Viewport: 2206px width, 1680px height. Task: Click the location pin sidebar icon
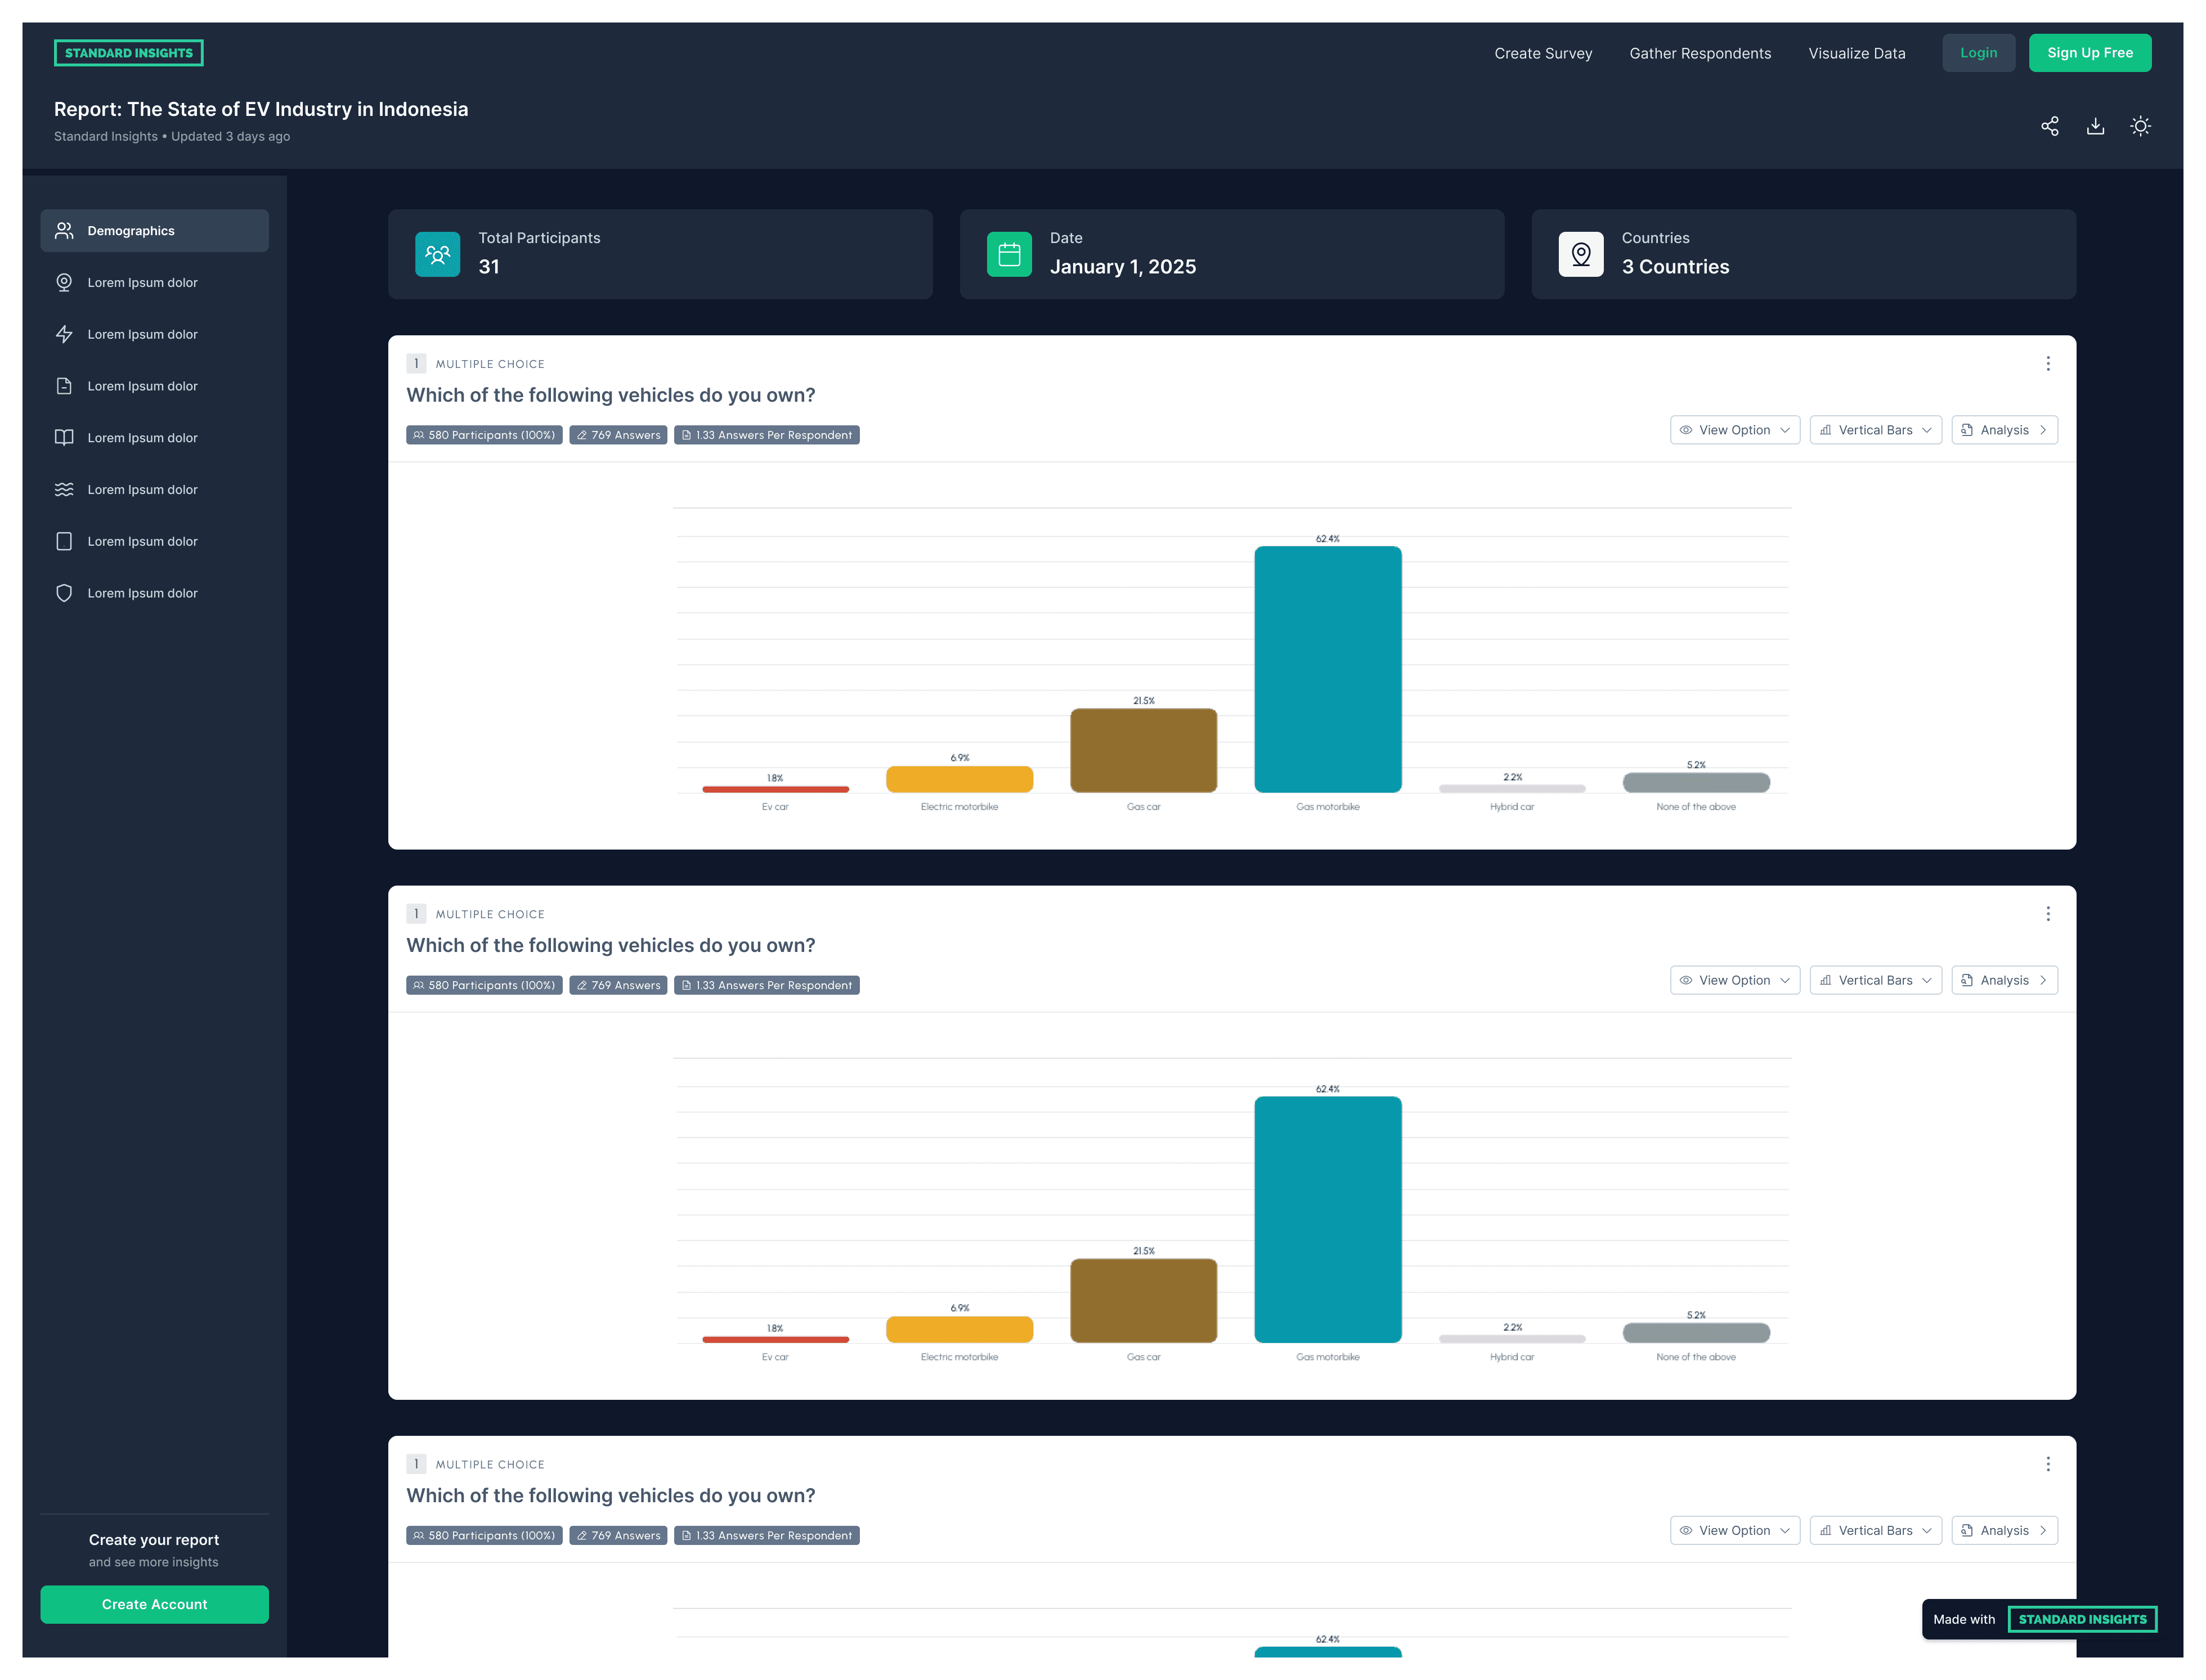point(64,283)
